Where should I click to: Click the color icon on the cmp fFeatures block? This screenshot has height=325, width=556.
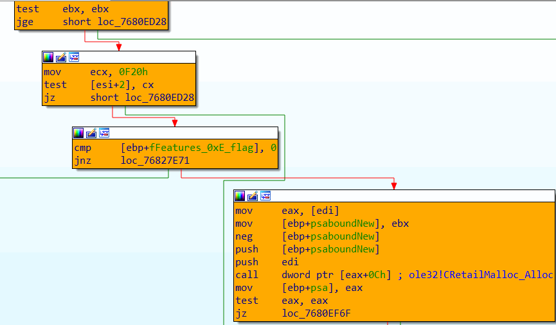(x=79, y=133)
